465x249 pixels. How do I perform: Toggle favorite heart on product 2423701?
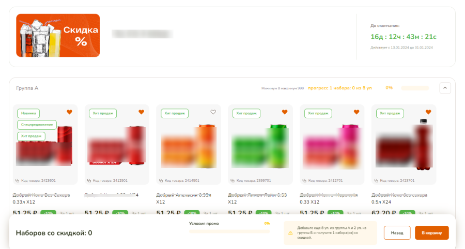[x=428, y=112]
